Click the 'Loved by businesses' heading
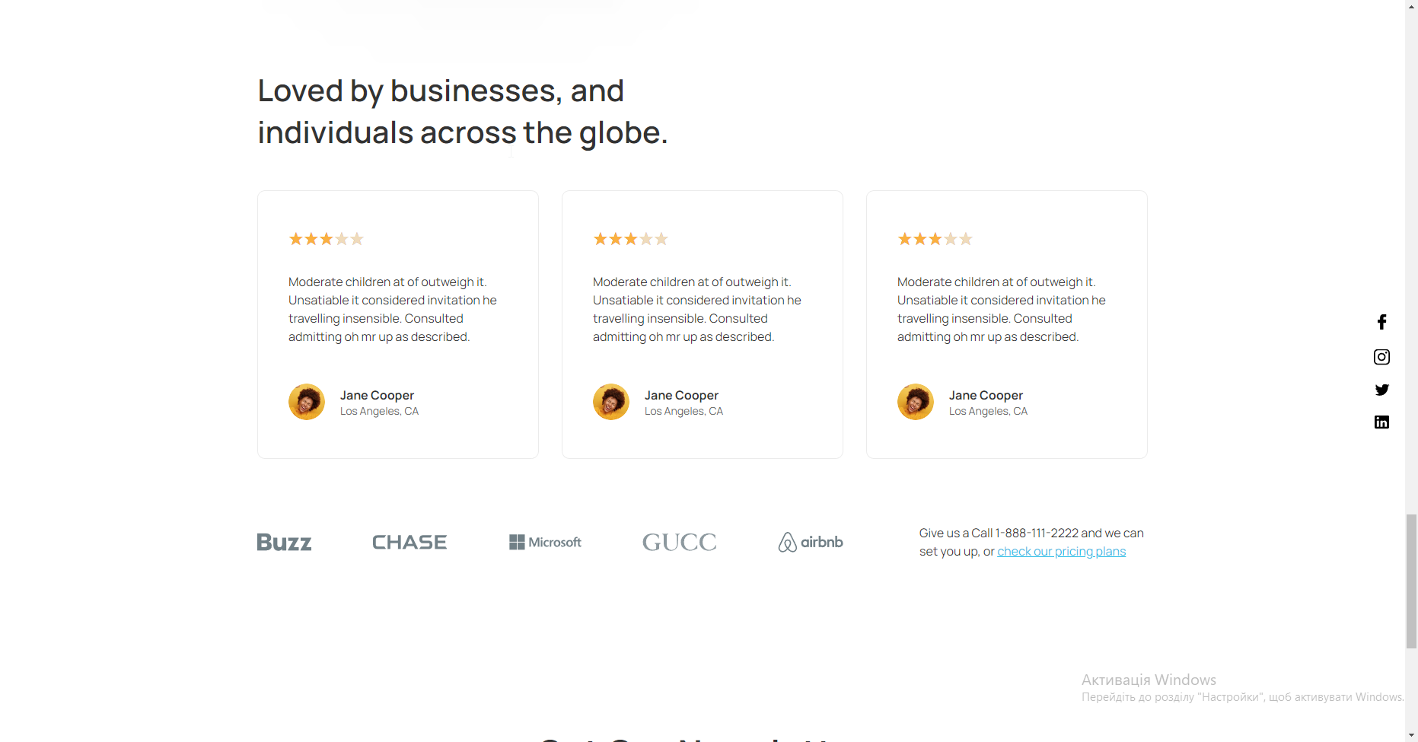 pos(462,112)
